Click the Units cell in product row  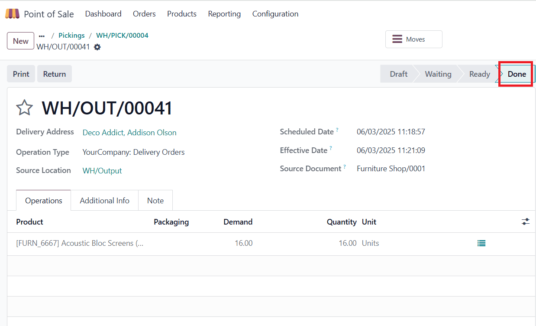tap(370, 243)
